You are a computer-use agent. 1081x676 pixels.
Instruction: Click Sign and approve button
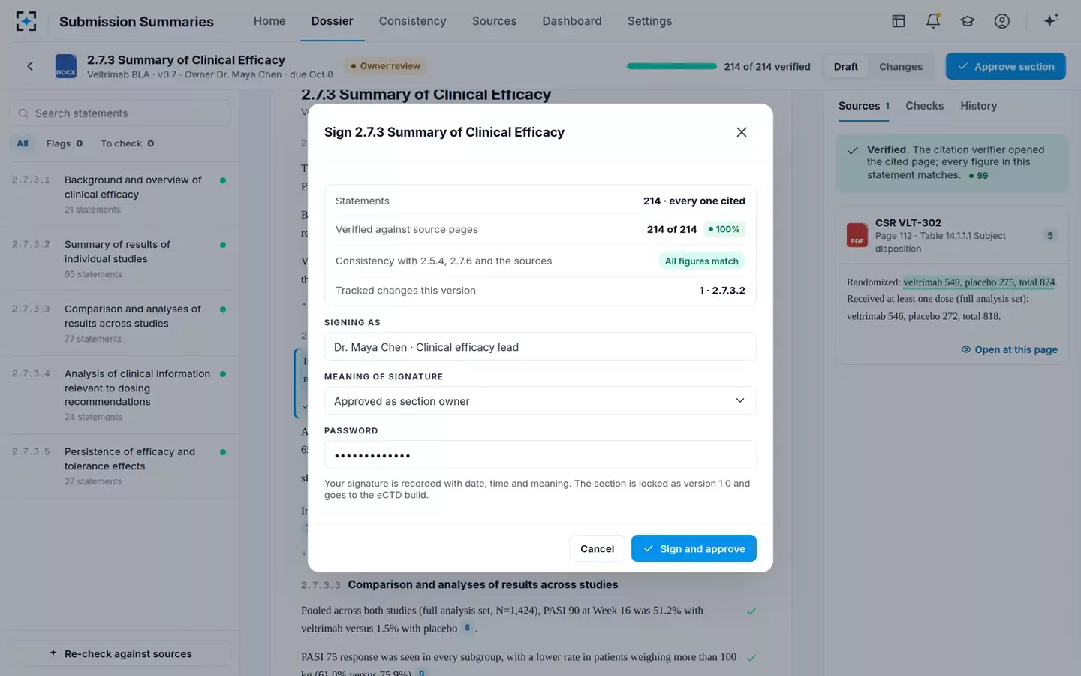point(694,548)
